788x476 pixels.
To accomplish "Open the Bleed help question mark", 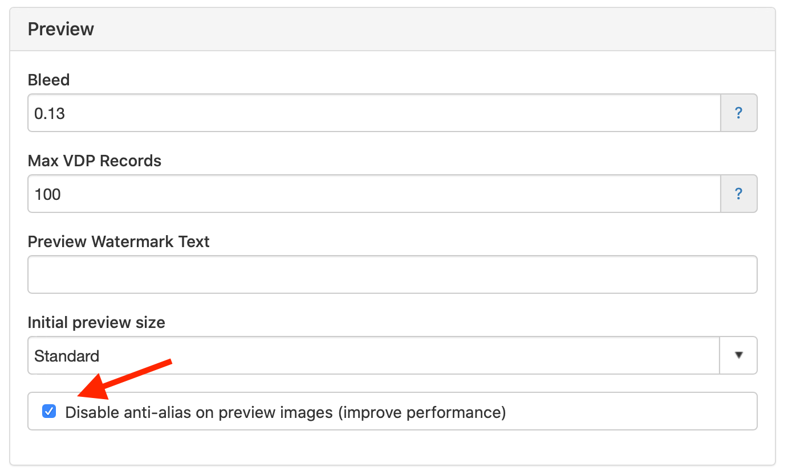I will click(x=738, y=113).
